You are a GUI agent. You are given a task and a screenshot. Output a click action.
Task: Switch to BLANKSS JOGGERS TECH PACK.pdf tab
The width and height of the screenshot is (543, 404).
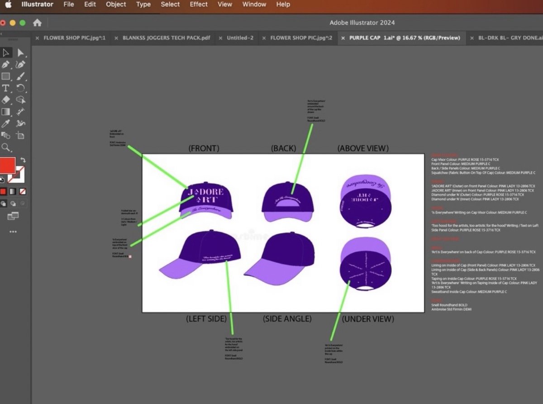(166, 38)
